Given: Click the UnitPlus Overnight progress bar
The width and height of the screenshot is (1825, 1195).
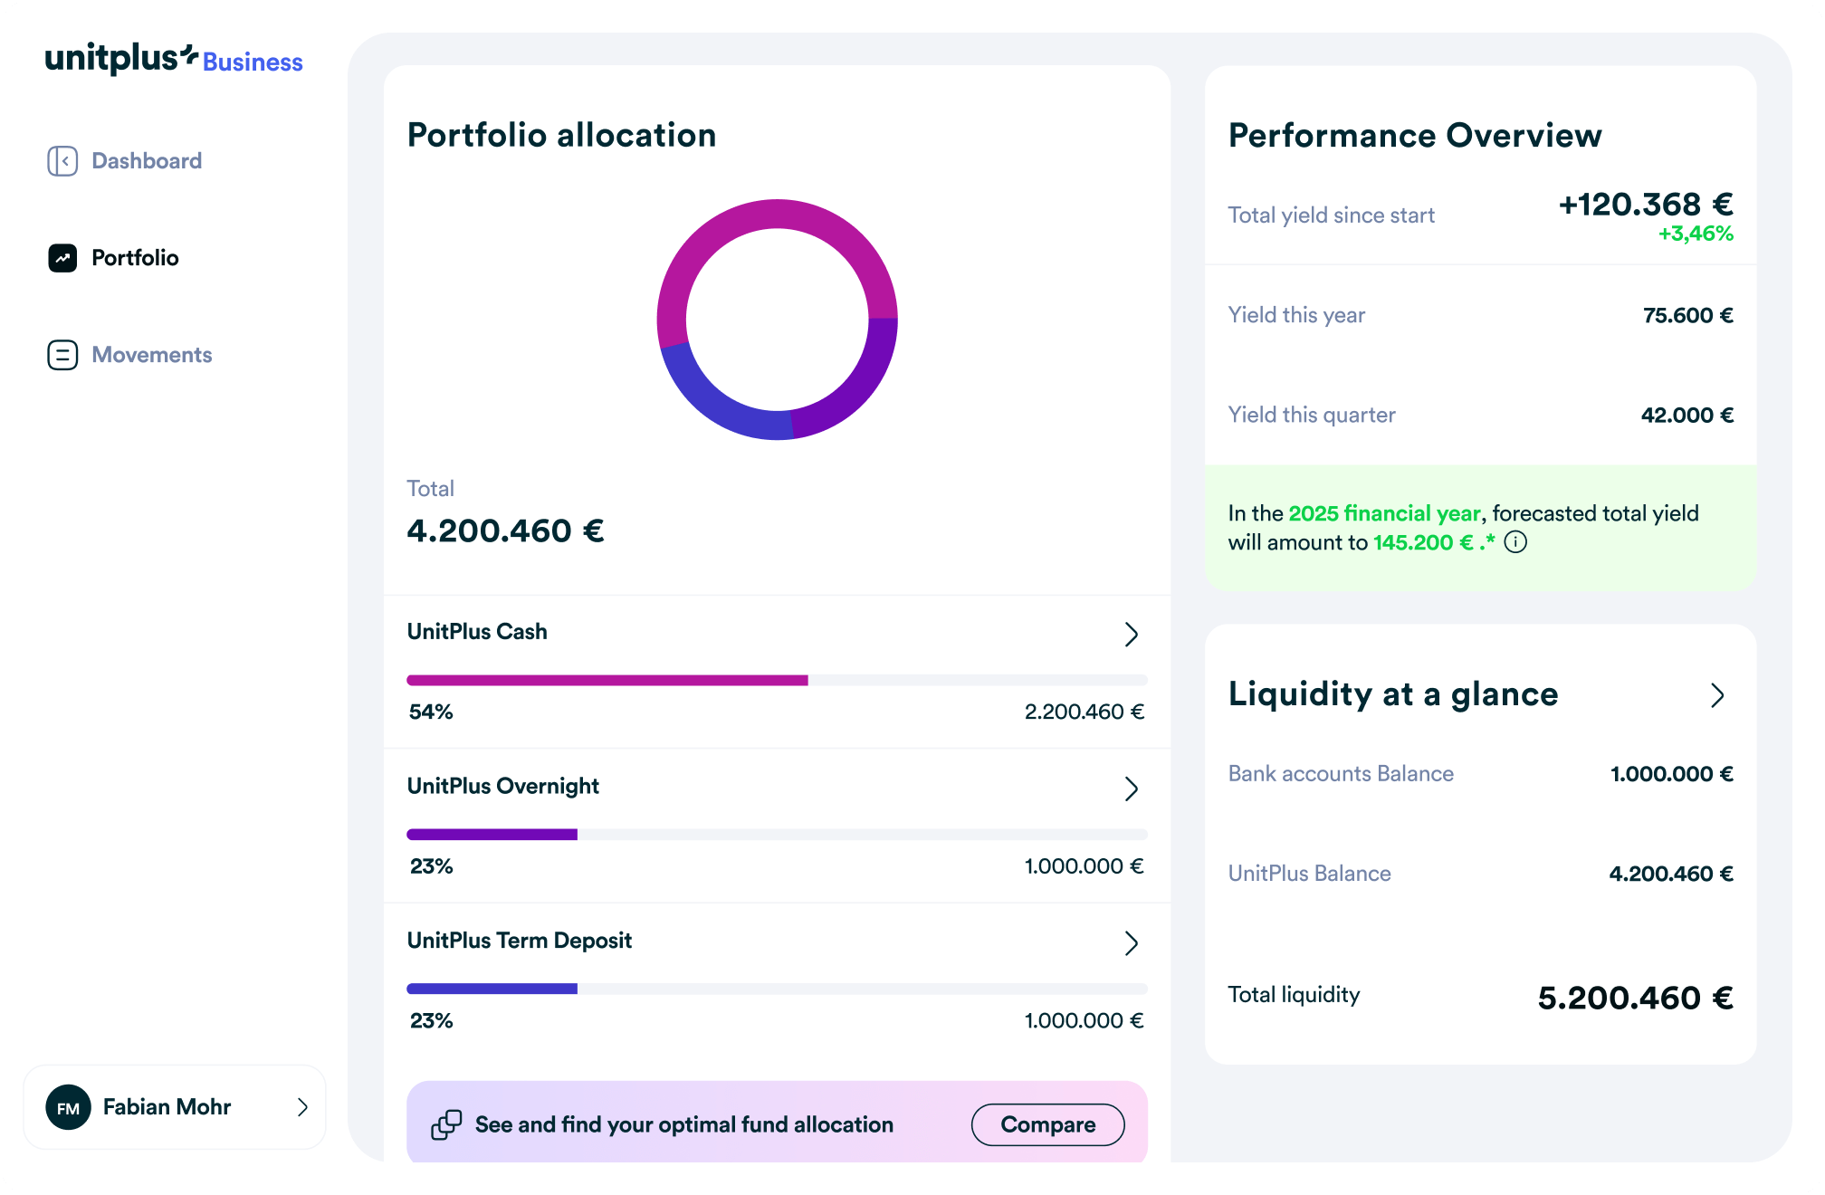Looking at the screenshot, I should click(x=777, y=835).
